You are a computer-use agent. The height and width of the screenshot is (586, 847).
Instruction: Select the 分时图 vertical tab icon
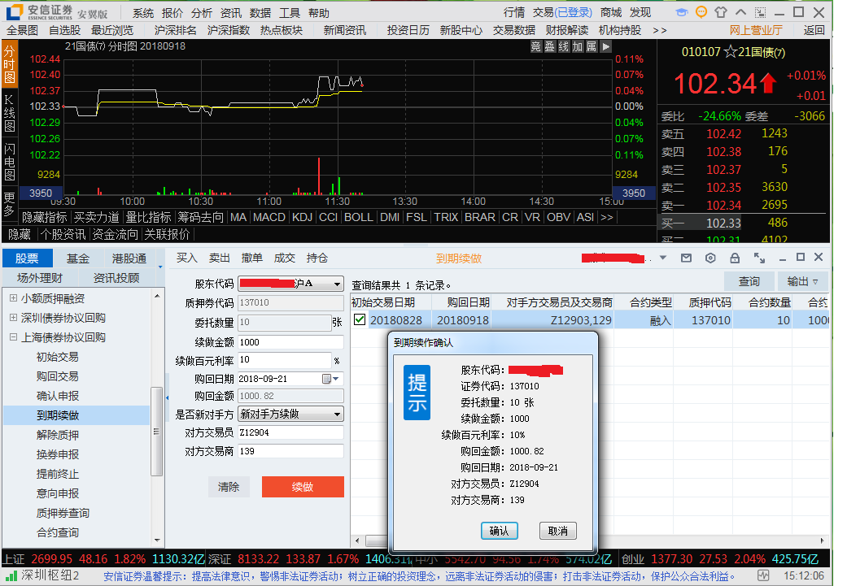click(x=10, y=64)
